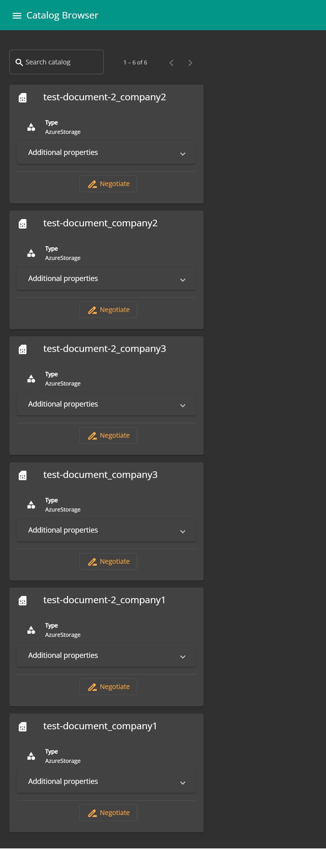Expand Additional properties for test-document_company3
The image size is (326, 849).
coord(106,530)
